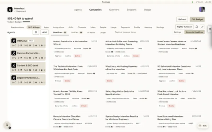This screenshot has height=132, width=212.
Task: Approve '50 Behavioral Interview Questions' headline
Action: [162, 81]
